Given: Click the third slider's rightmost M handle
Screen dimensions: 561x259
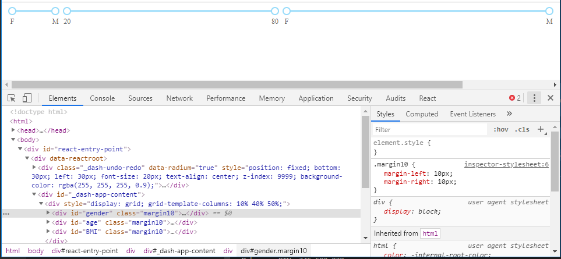Looking at the screenshot, I should (x=549, y=11).
